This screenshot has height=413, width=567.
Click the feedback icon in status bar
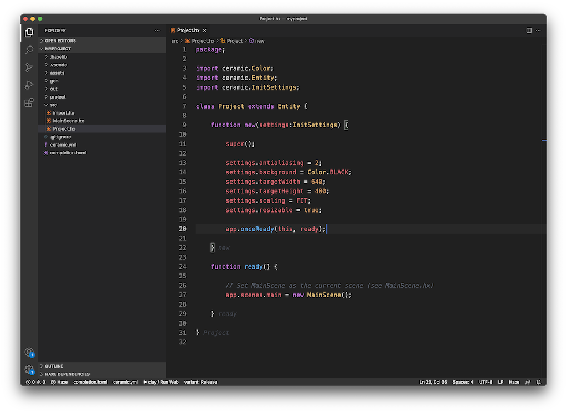(x=528, y=382)
